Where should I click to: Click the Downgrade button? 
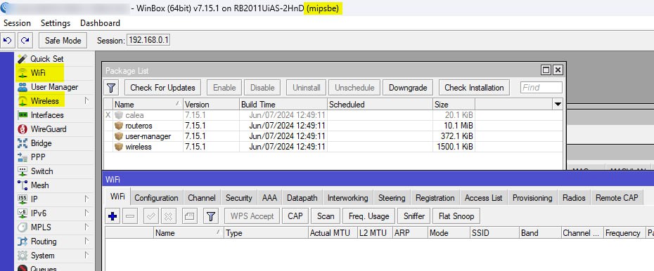coord(408,88)
